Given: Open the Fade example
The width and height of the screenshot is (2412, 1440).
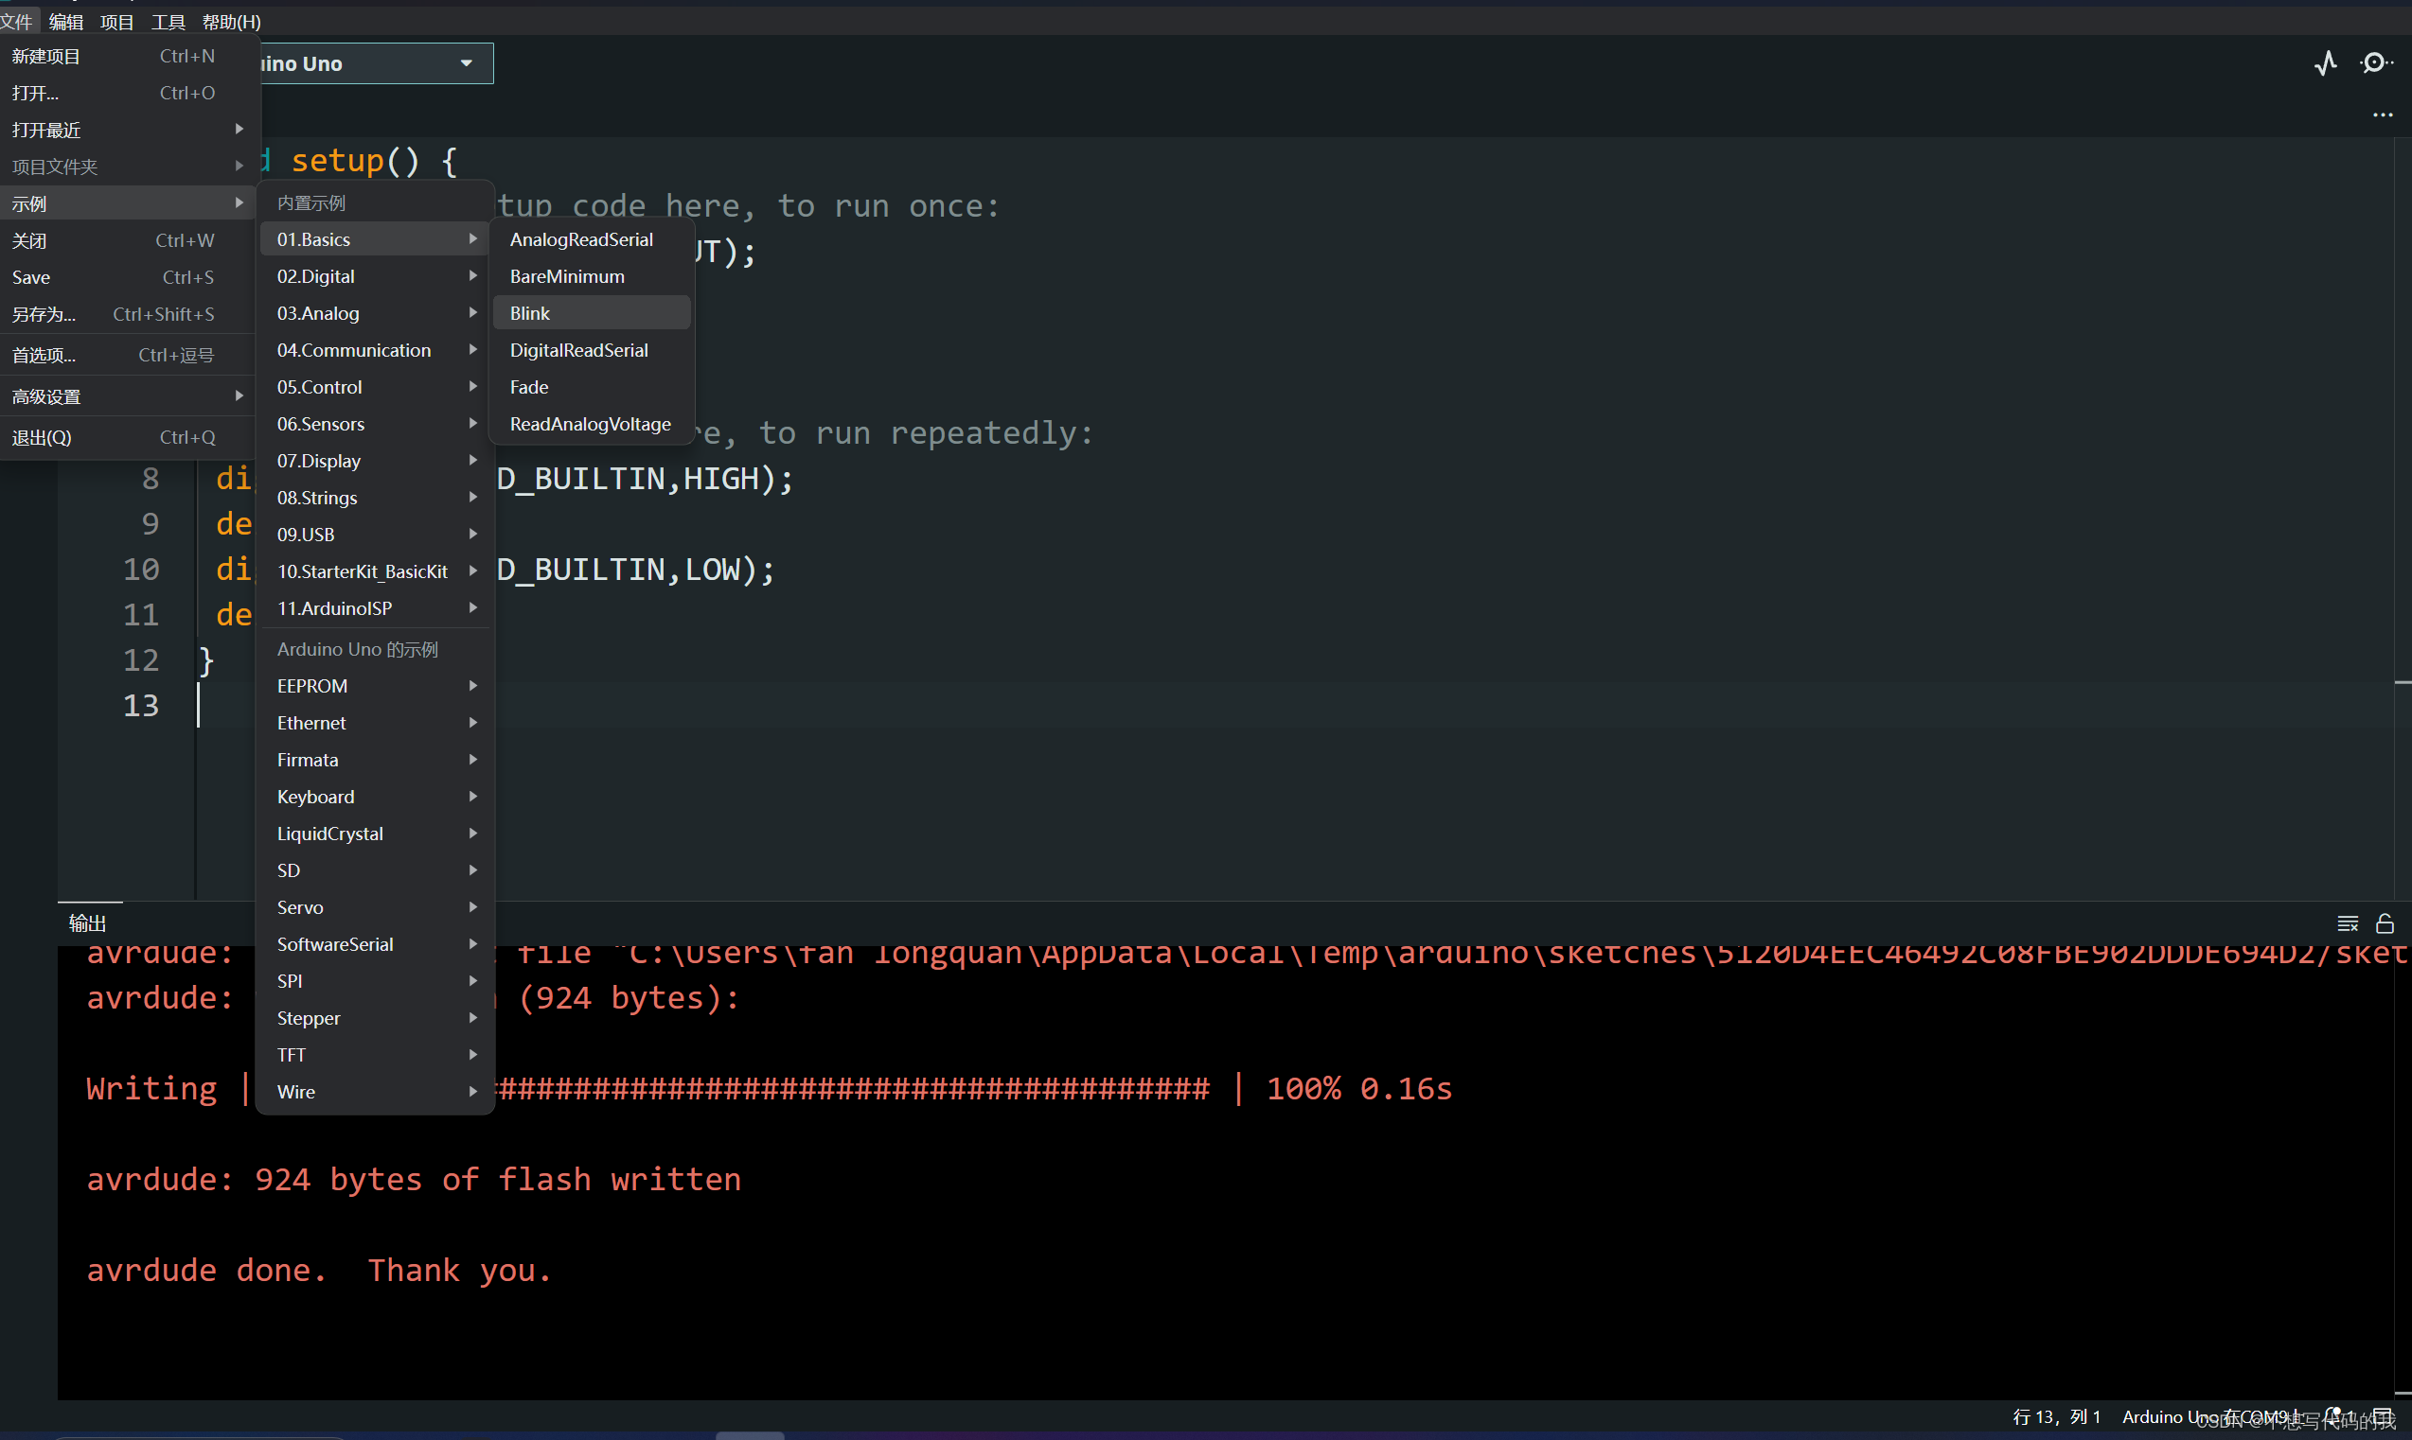Looking at the screenshot, I should tap(592, 387).
